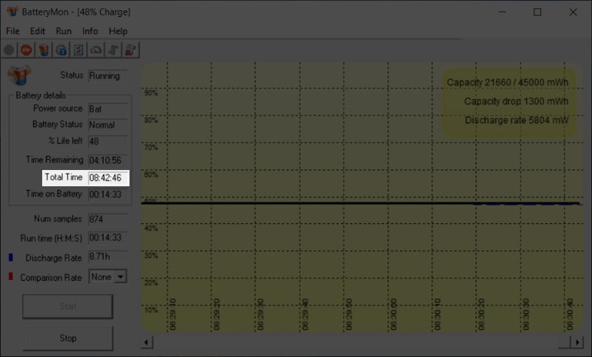The width and height of the screenshot is (592, 357).
Task: Click the % Life left value 48
Action: [107, 142]
